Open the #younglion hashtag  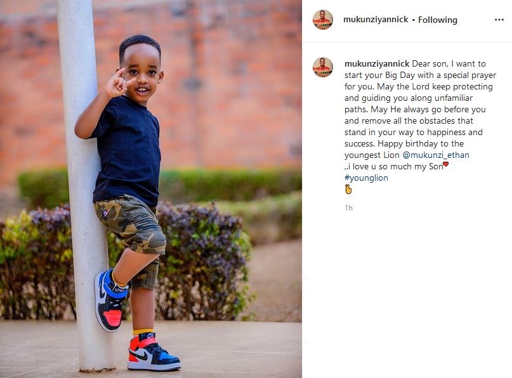pyautogui.click(x=366, y=178)
